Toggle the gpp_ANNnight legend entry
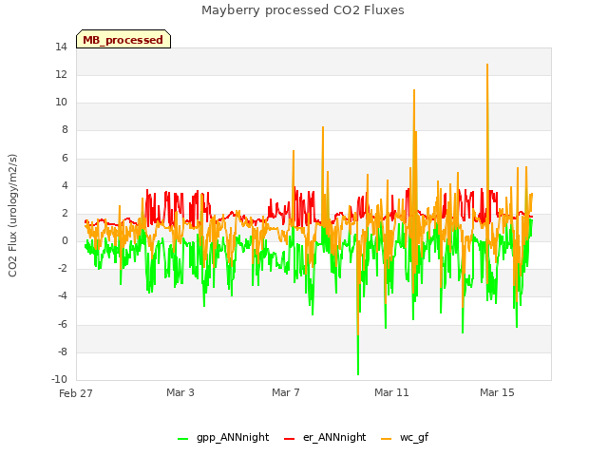Image resolution: width=608 pixels, height=456 pixels. (x=223, y=437)
